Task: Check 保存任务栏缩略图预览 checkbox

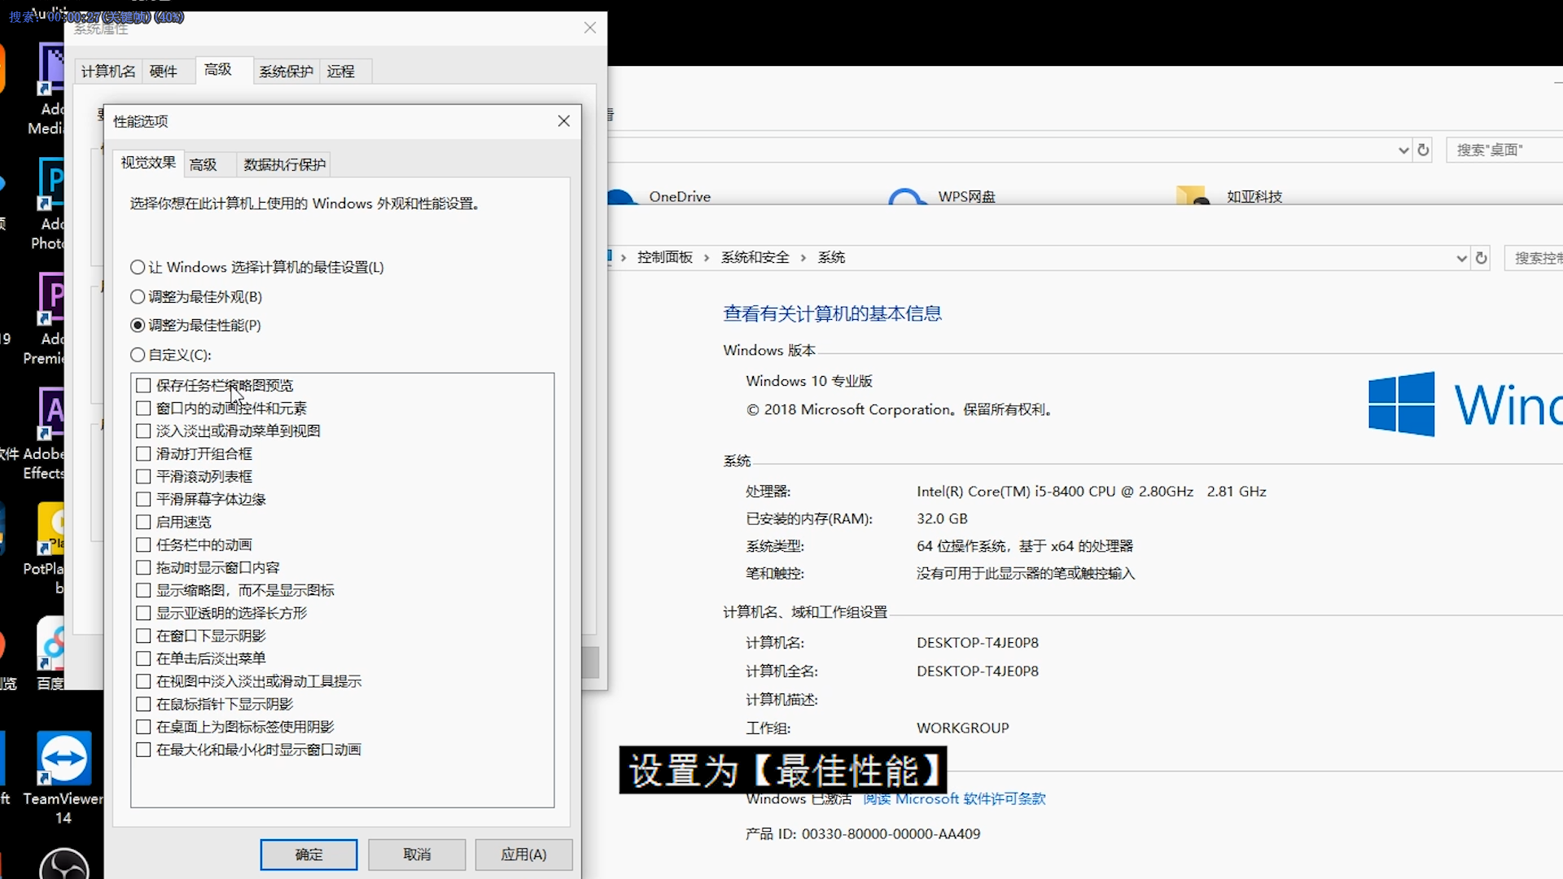Action: click(x=143, y=385)
